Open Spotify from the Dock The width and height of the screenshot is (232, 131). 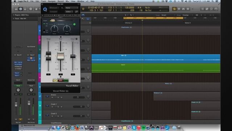[x=144, y=128]
